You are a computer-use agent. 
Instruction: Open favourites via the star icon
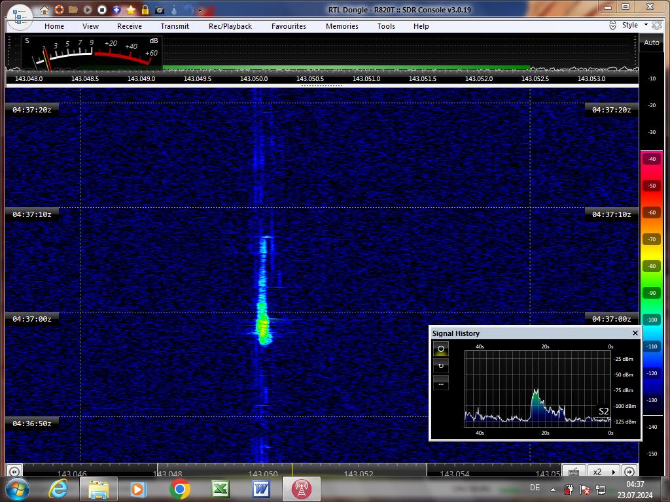click(131, 10)
